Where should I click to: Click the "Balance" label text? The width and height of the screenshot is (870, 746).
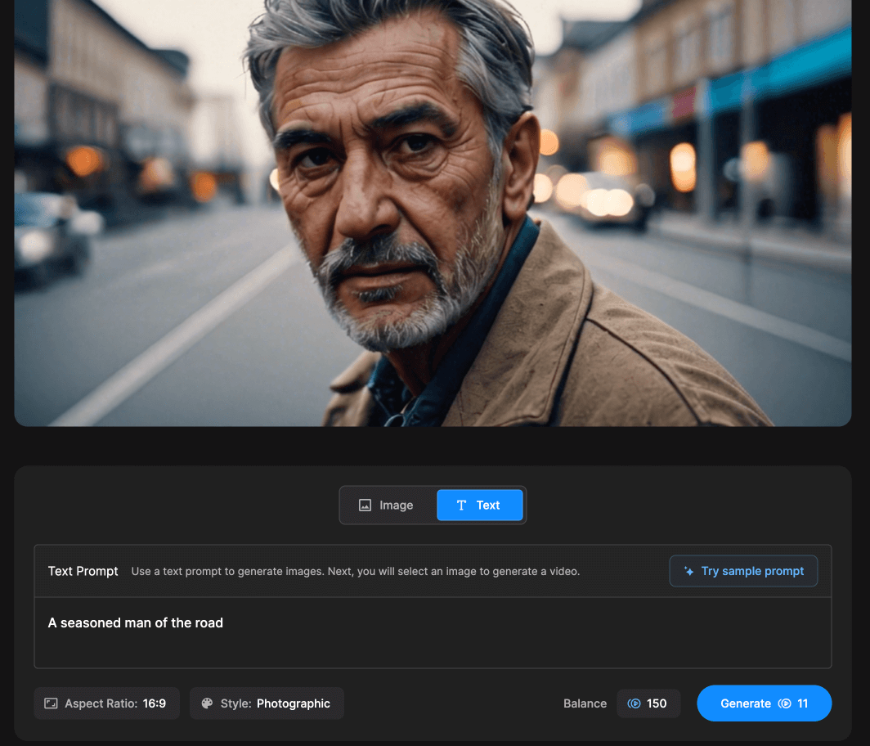tap(585, 703)
